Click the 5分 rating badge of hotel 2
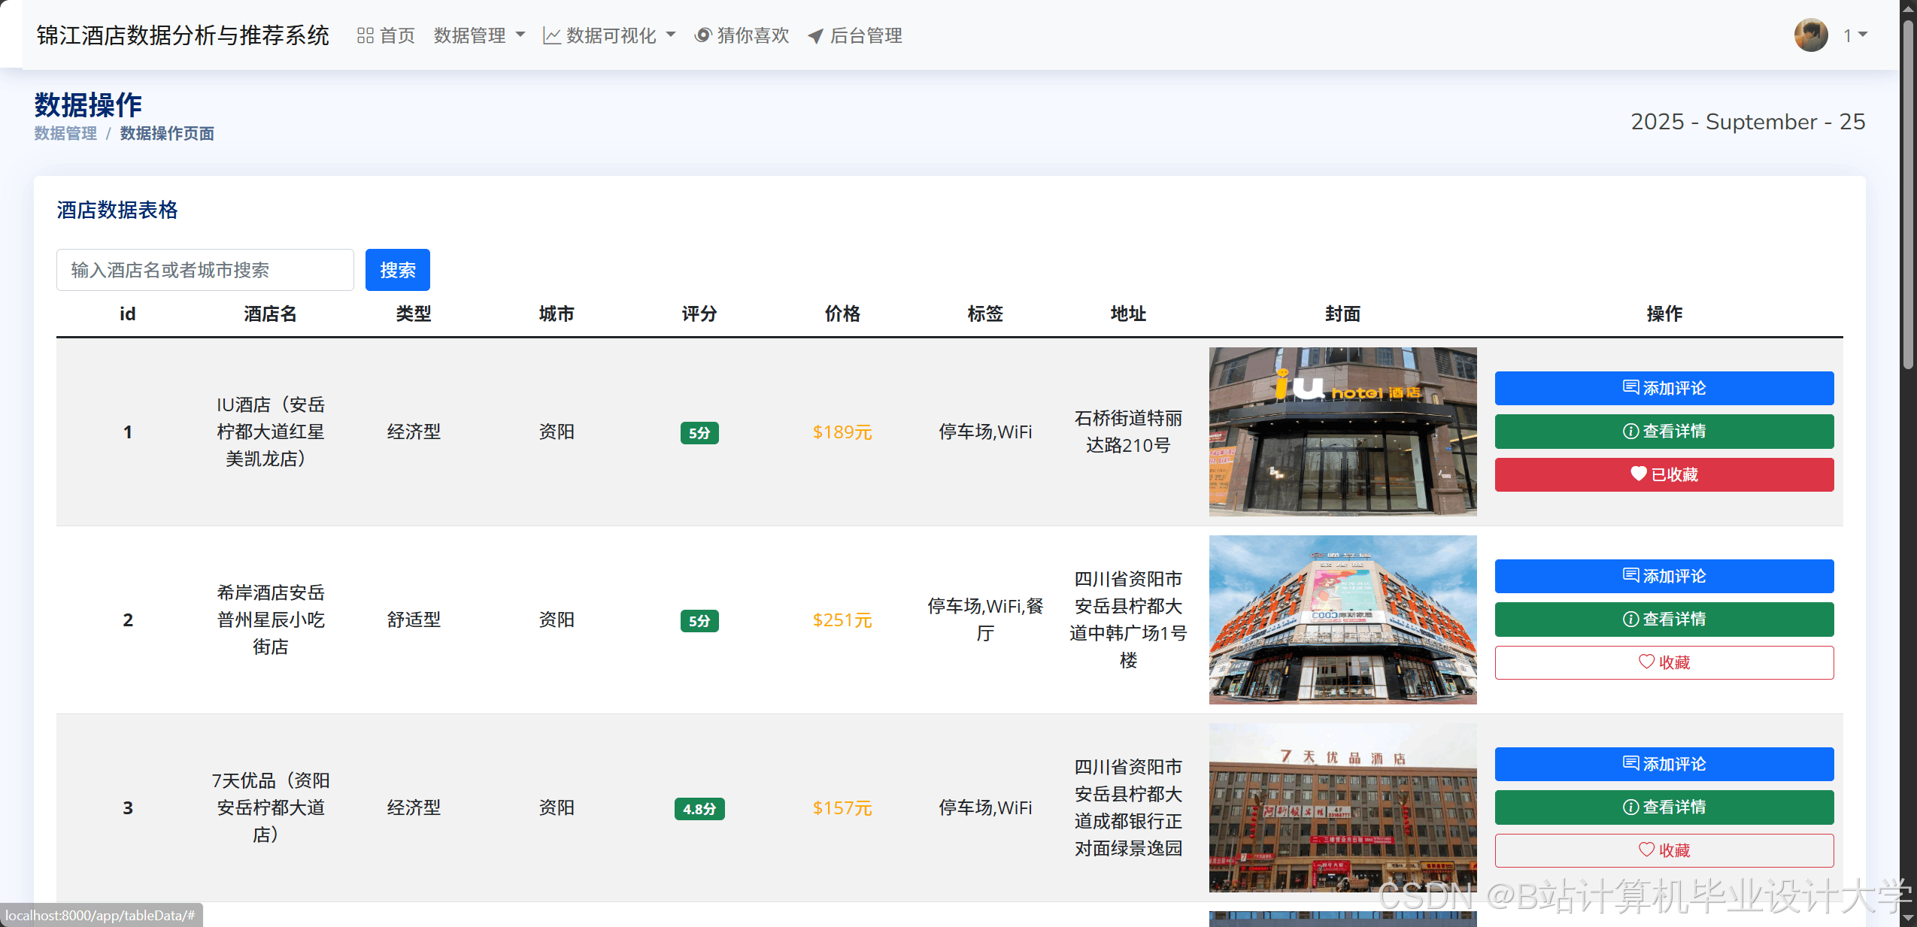The height and width of the screenshot is (927, 1917). click(x=699, y=620)
